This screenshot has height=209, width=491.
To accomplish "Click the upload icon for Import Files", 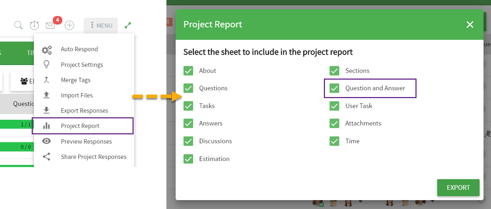I will 46,95.
